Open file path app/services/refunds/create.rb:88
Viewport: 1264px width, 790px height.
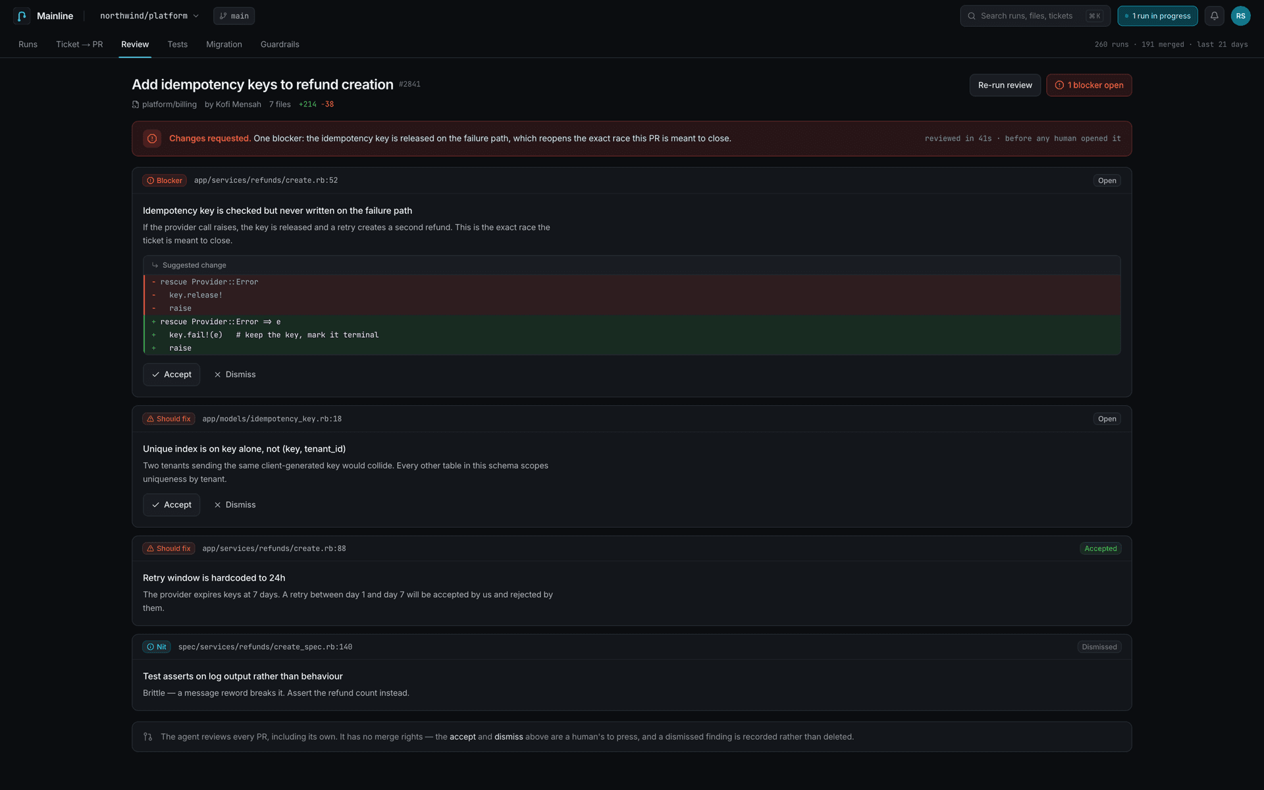tap(274, 548)
